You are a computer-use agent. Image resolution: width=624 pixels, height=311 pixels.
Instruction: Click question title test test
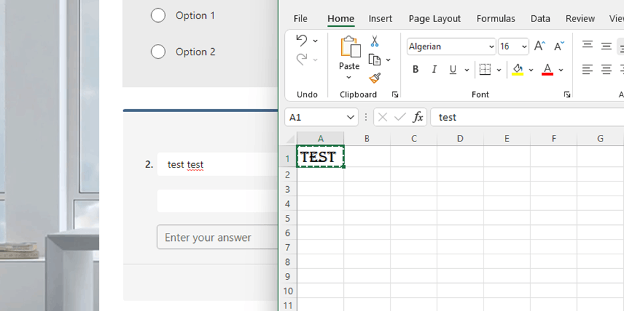[185, 164]
